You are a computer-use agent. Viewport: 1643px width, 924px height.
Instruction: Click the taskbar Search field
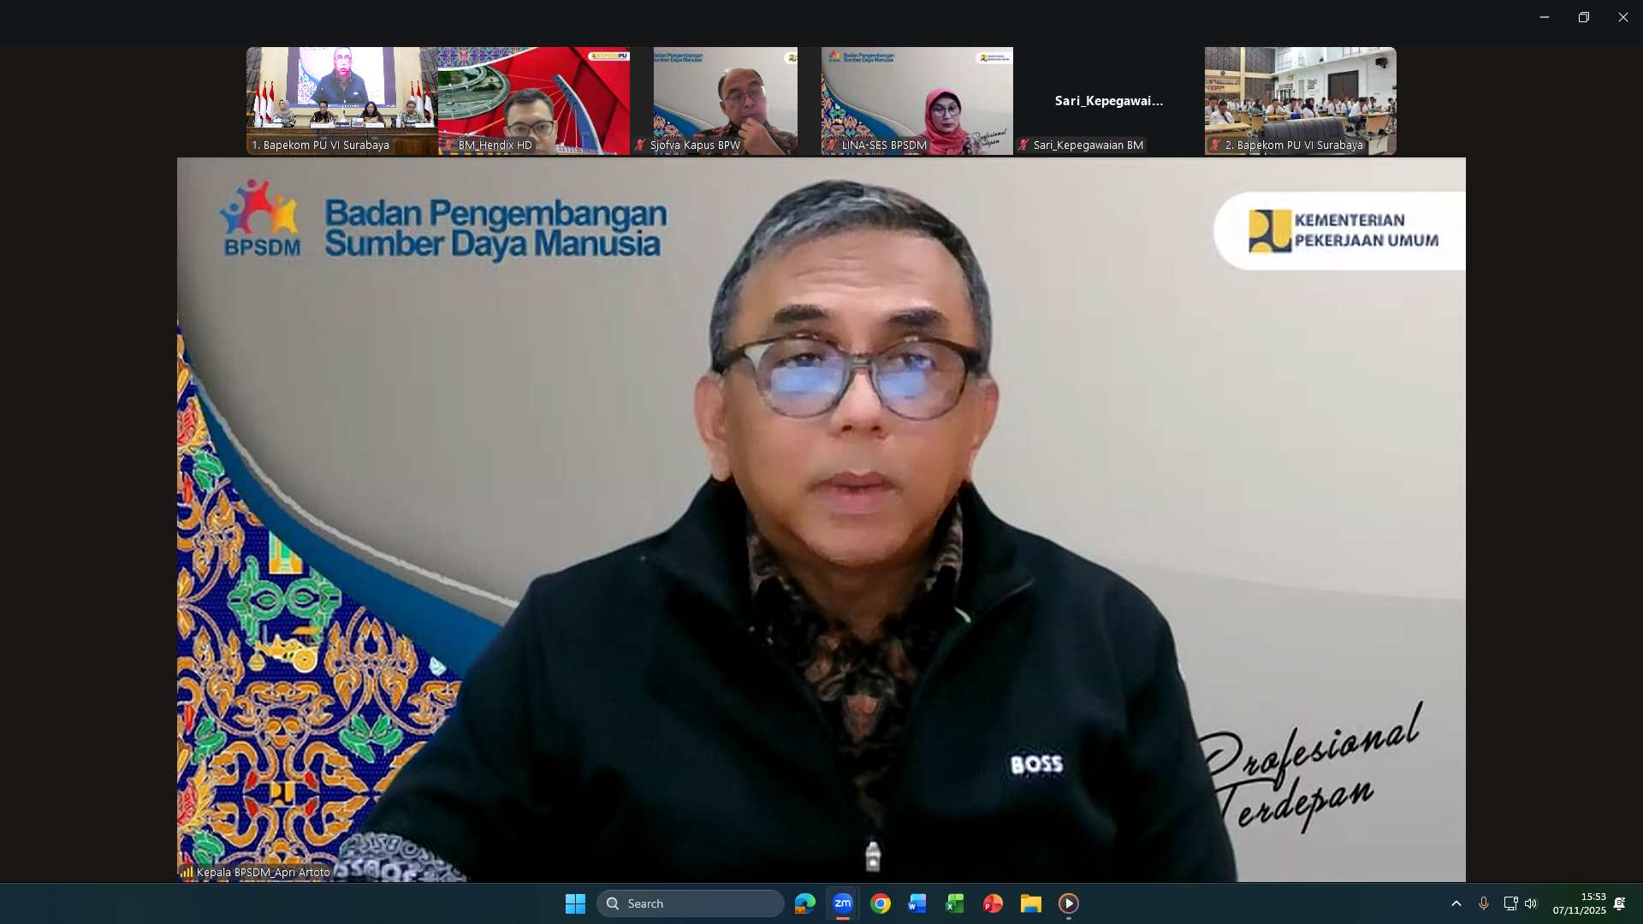[690, 903]
